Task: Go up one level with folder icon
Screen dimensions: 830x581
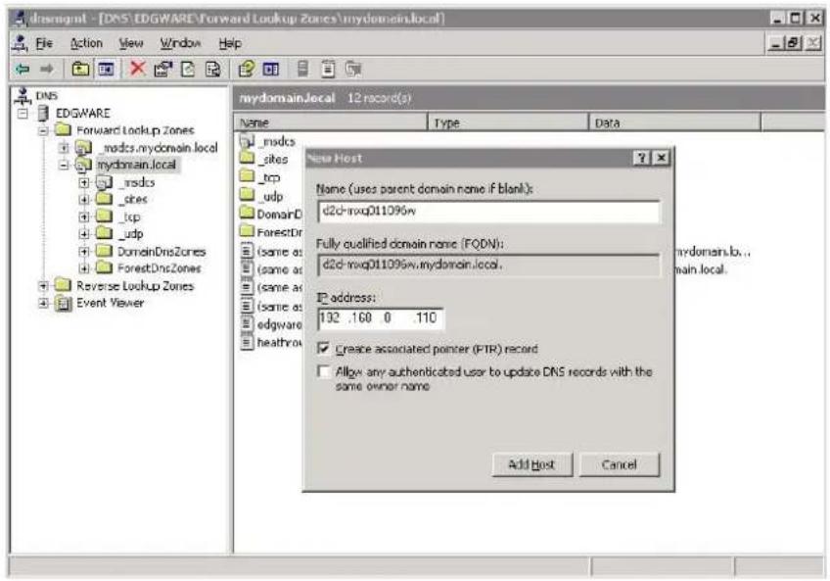Action: coord(80,69)
